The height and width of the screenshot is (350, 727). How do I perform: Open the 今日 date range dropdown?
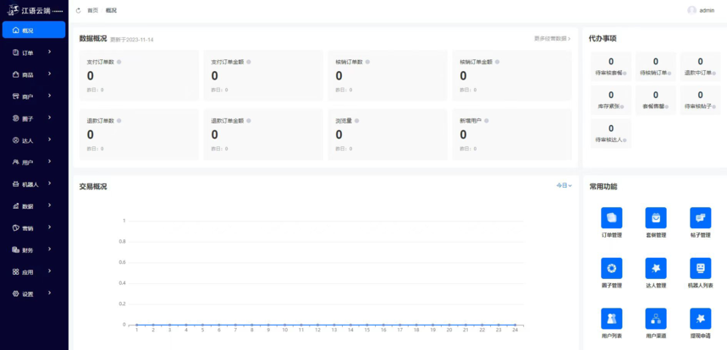(x=564, y=185)
